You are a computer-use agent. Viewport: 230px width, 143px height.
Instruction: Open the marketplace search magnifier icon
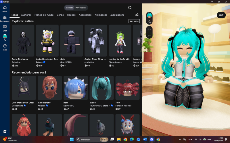[x=130, y=8]
